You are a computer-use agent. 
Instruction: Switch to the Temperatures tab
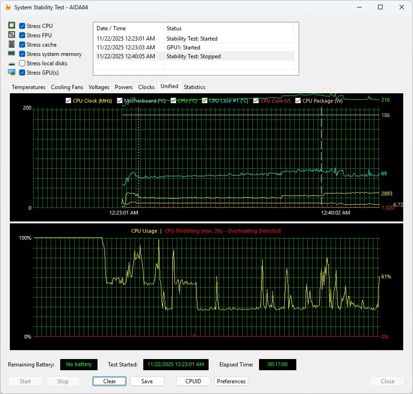28,87
